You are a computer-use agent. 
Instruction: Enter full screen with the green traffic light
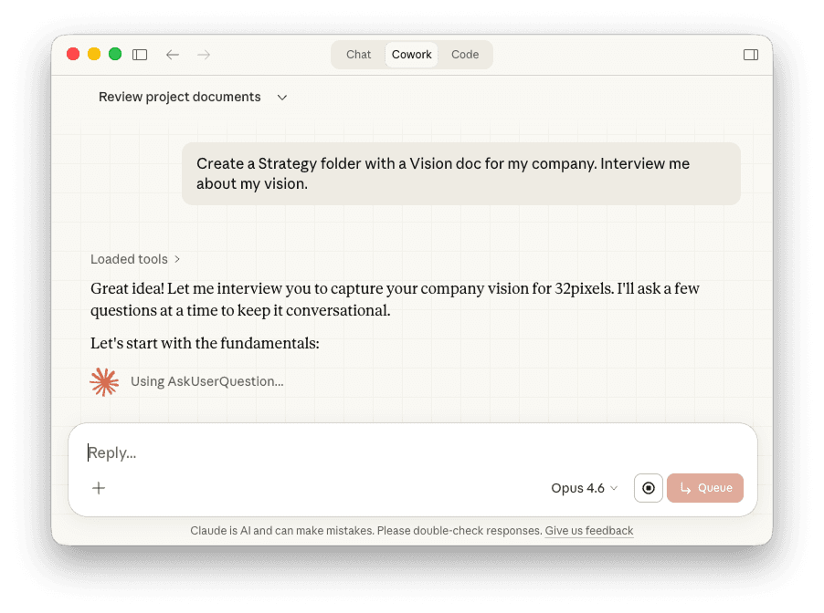[115, 54]
